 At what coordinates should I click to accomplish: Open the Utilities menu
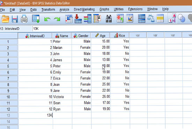(119, 9)
